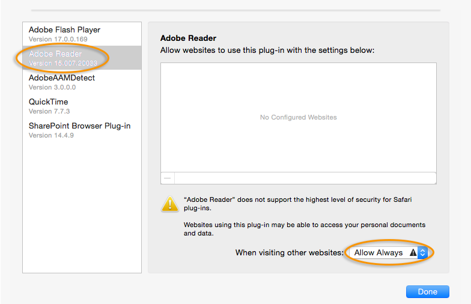This screenshot has height=304, width=471.
Task: Click the Done button
Action: coord(428,292)
